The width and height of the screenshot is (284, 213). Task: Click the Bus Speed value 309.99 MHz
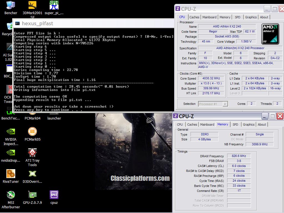[x=211, y=88]
